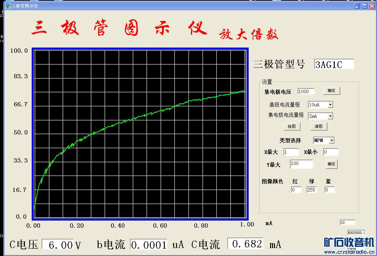Confirm collector voltage with 确定 button
This screenshot has width=377, height=256.
pyautogui.click(x=331, y=91)
